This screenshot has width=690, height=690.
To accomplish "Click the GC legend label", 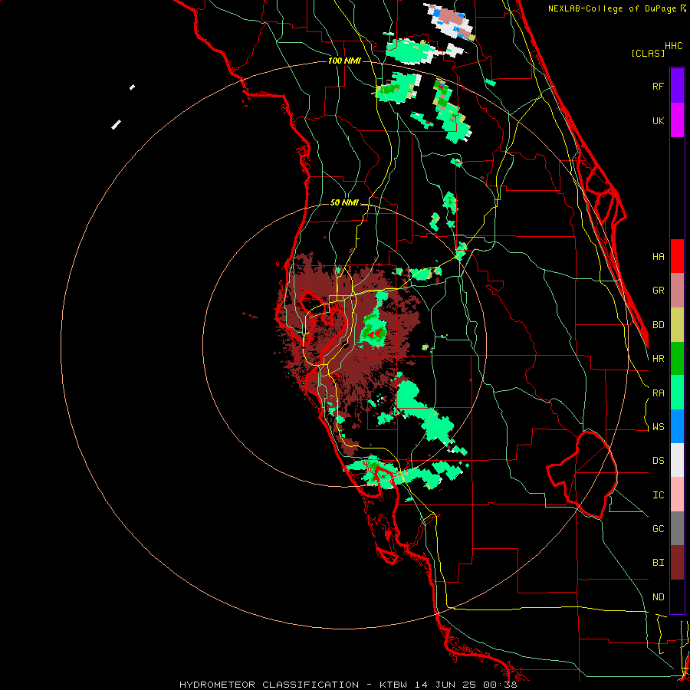I will (658, 529).
